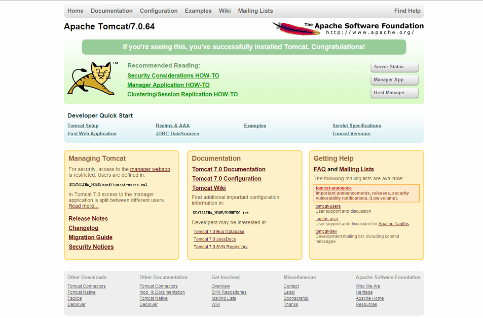483x318 pixels.
Task: Open the tomcat-dev mailing list link
Action: (x=326, y=231)
